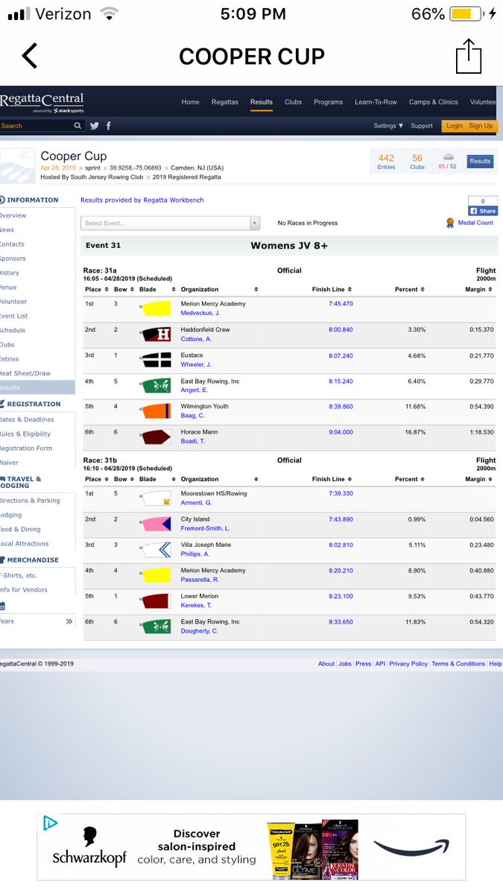Click the 56 Clubs counter
Viewport: 503px width, 894px height.
click(417, 162)
